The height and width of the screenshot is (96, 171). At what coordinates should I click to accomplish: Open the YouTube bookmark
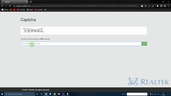pos(21,10)
